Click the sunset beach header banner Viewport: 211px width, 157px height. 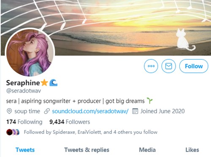click(105, 28)
